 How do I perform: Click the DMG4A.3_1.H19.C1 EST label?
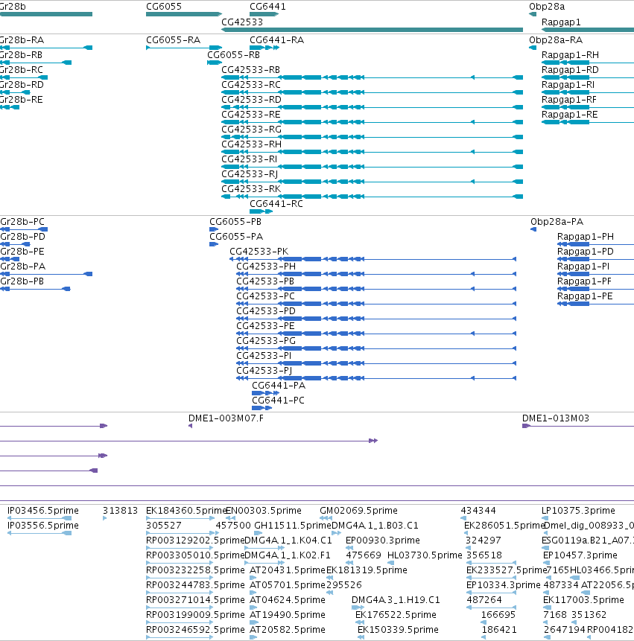(x=396, y=600)
